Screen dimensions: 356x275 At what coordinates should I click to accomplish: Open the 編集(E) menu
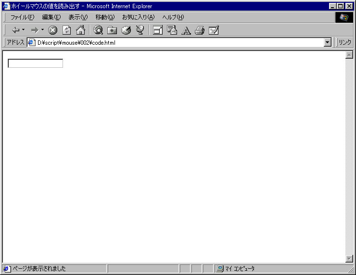[51, 17]
